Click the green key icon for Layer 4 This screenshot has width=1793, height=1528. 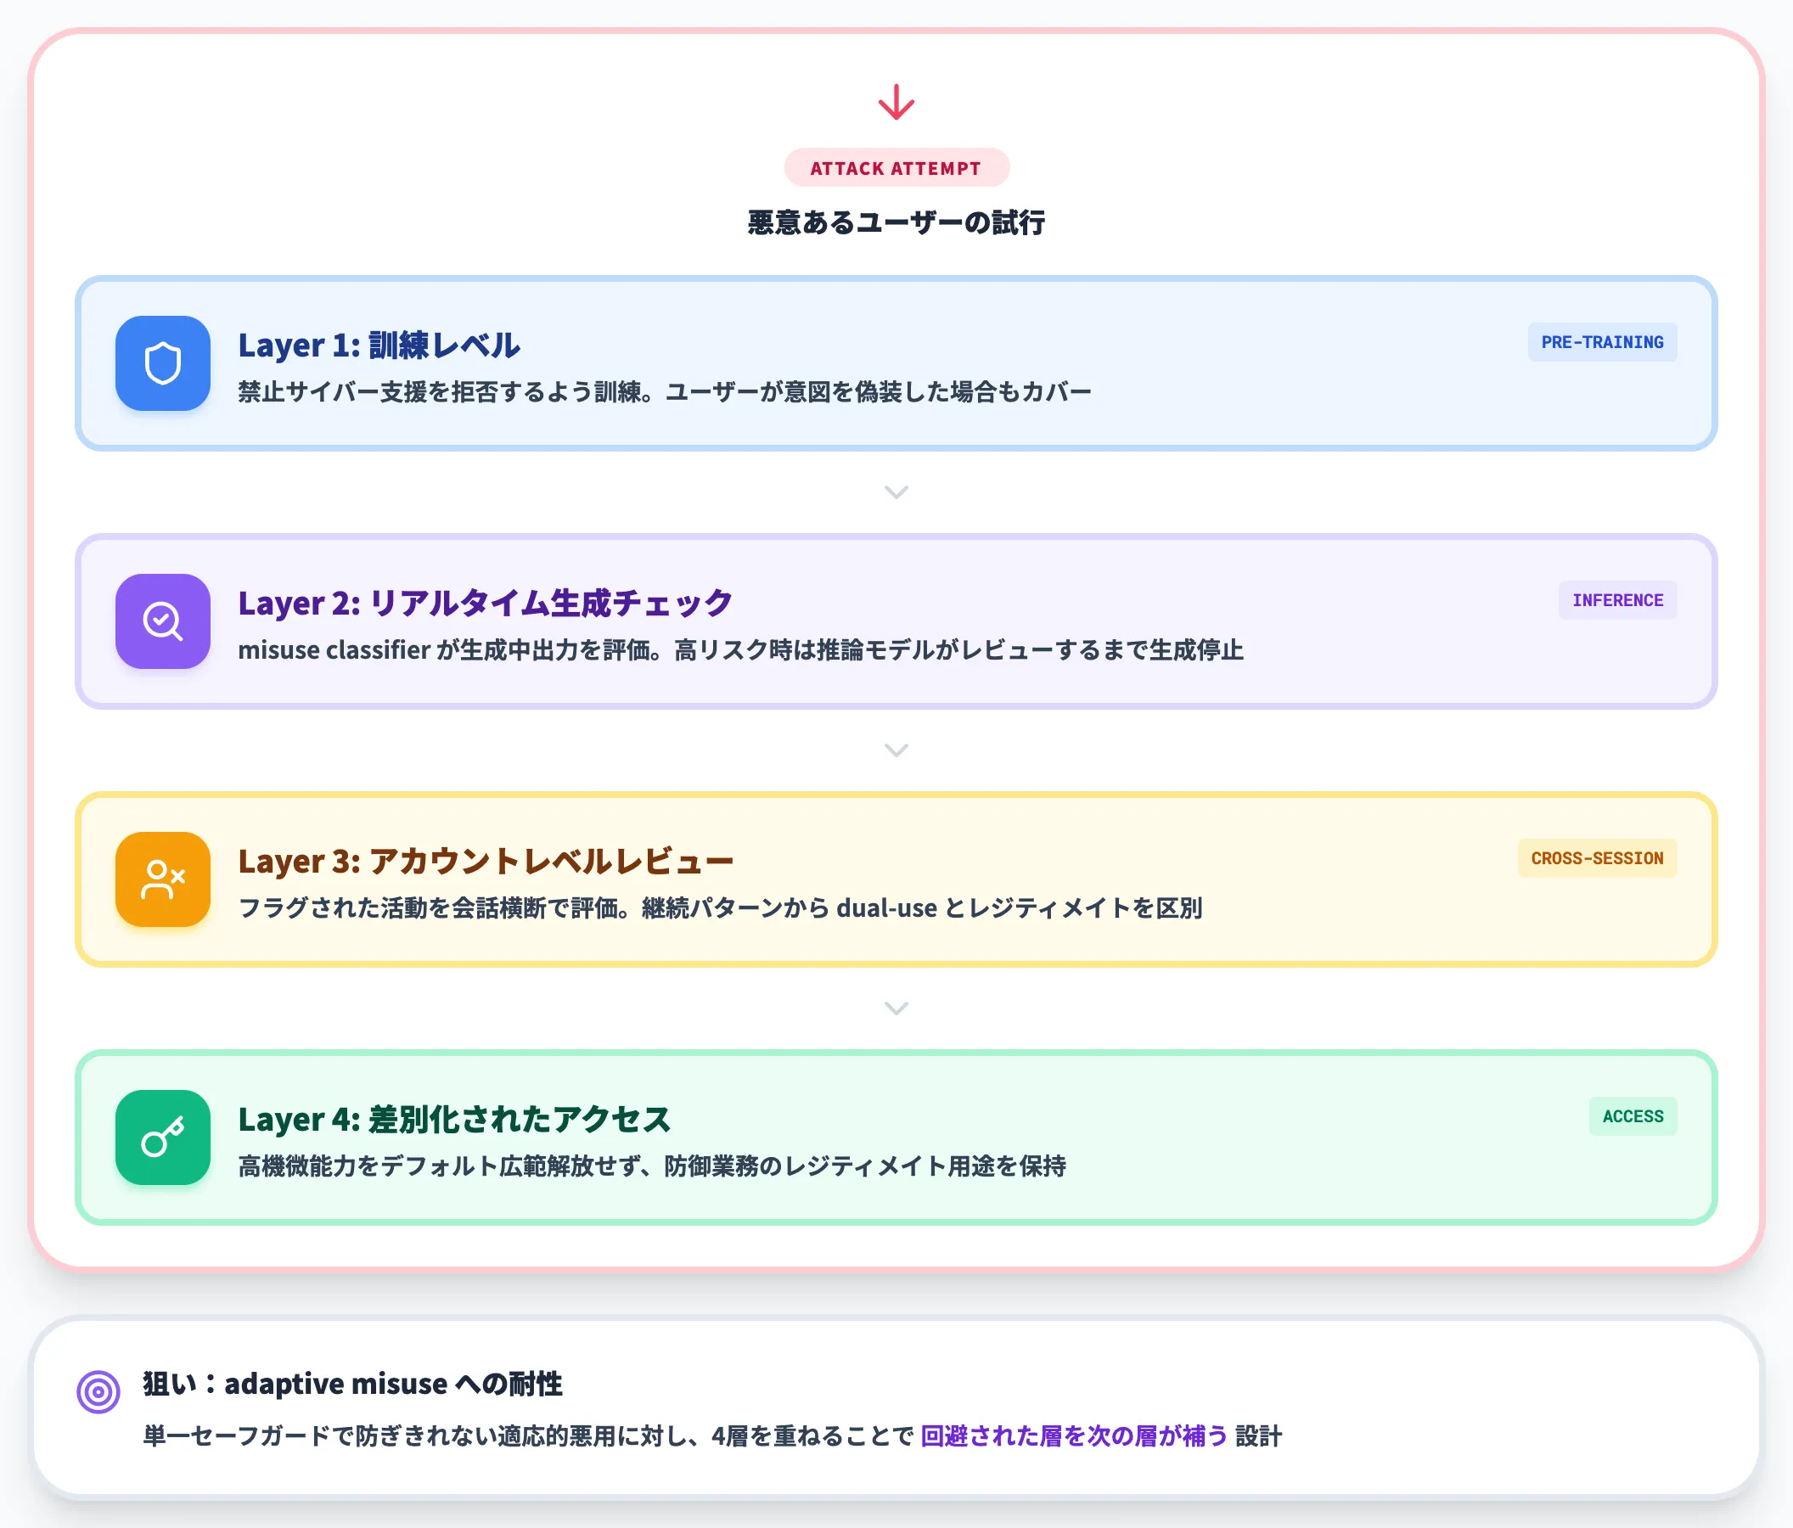click(x=163, y=1137)
